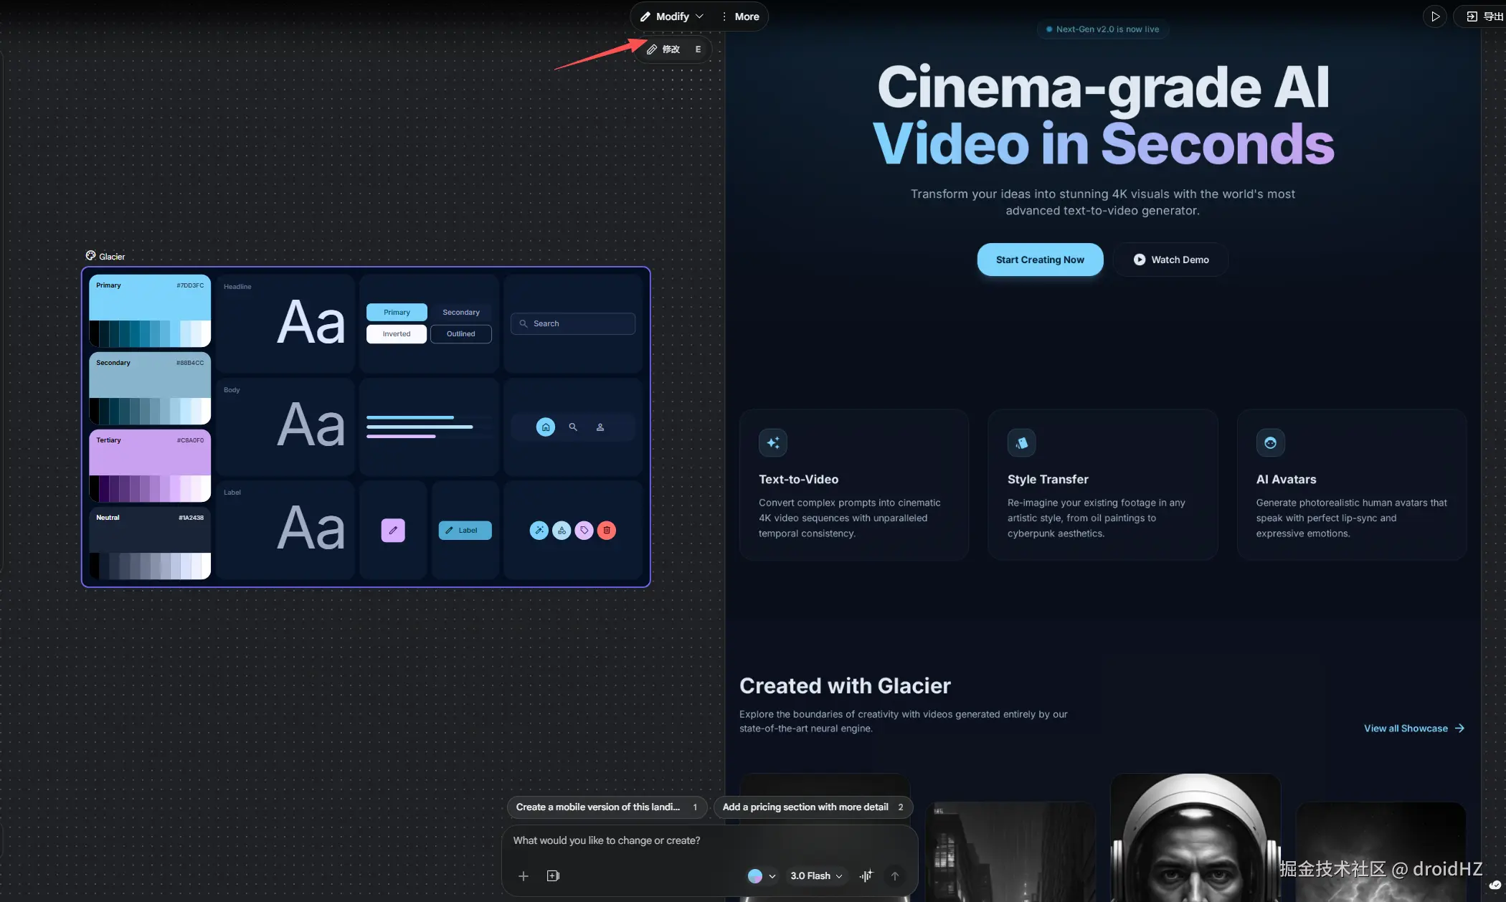Click the send arrow button
Screen dimensions: 1506x902
(x=895, y=875)
